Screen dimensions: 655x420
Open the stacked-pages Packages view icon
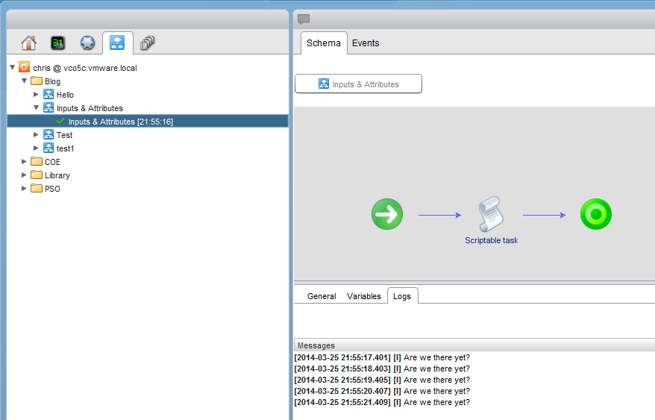(147, 43)
